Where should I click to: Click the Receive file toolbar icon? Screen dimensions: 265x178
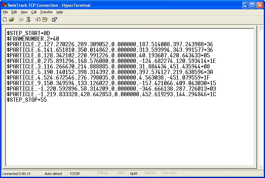[45, 19]
